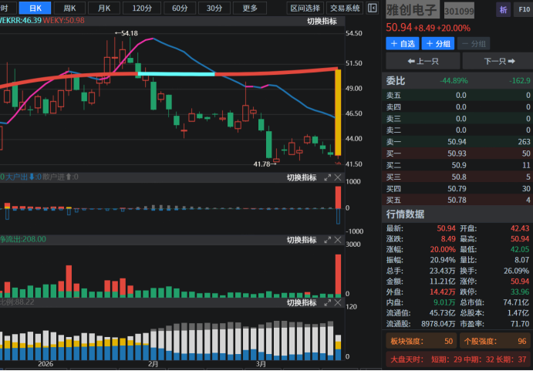Switch to the 周K tab
Viewport: 533px width, 371px height.
69,8
